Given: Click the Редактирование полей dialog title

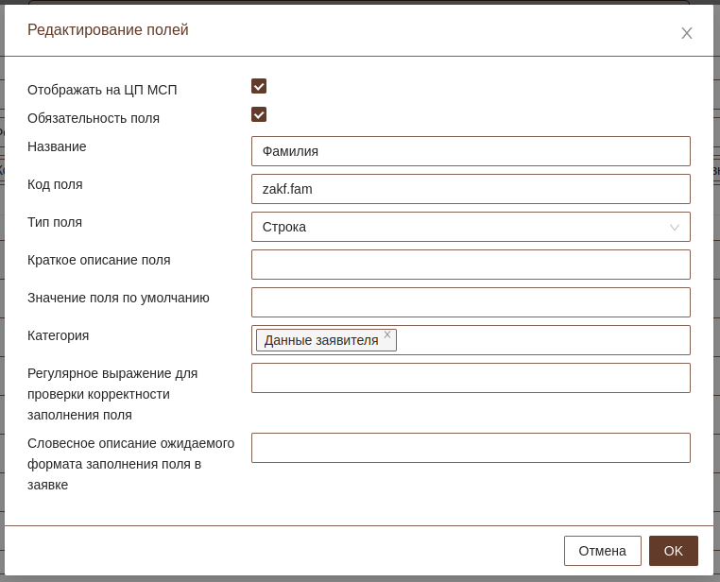Looking at the screenshot, I should (x=108, y=30).
